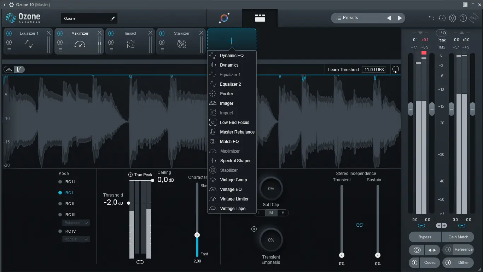
Task: Enable the Dither power toggle
Action: click(x=447, y=262)
